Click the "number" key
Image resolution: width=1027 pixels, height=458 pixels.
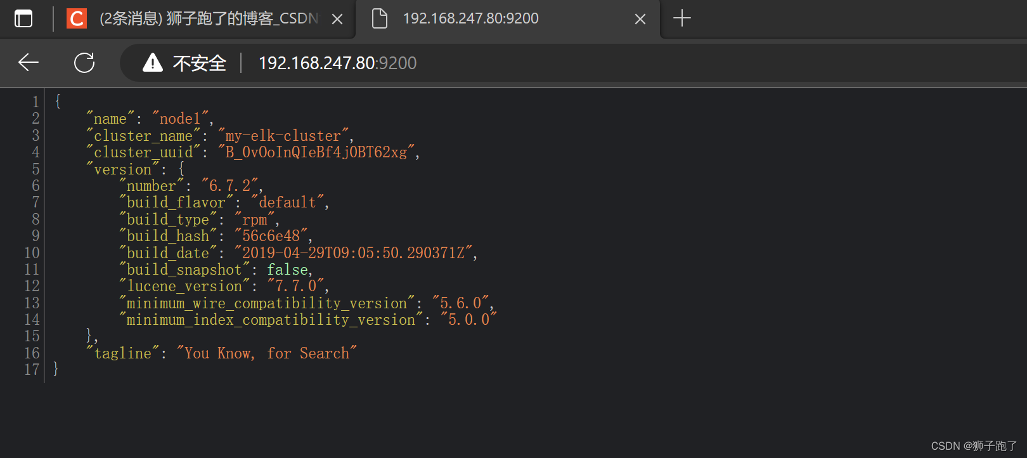click(x=152, y=186)
